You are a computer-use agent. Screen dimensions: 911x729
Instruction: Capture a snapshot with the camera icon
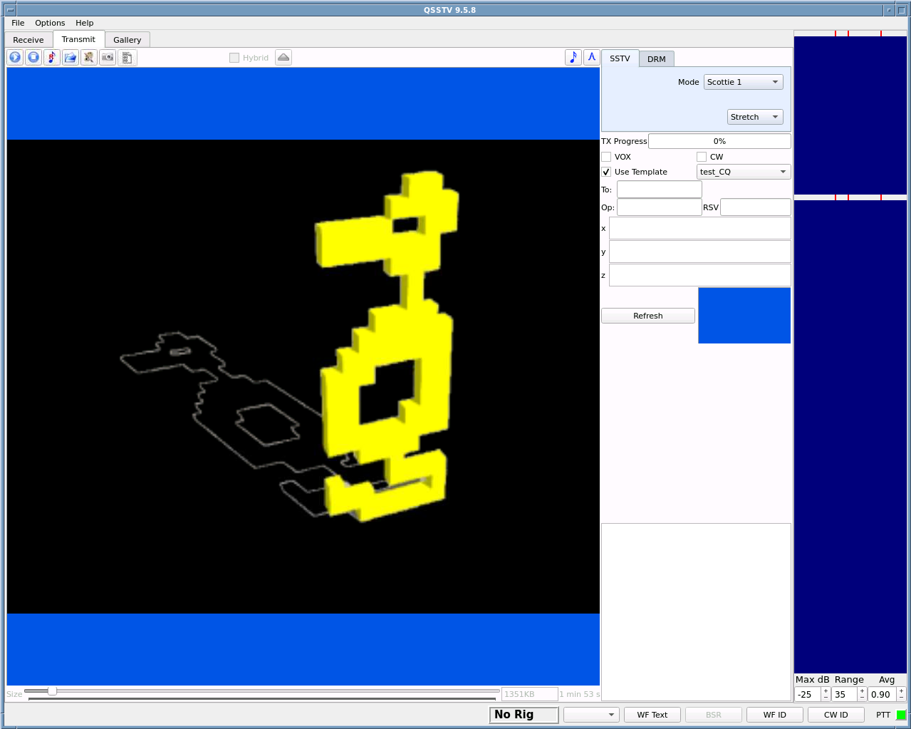pyautogui.click(x=108, y=57)
